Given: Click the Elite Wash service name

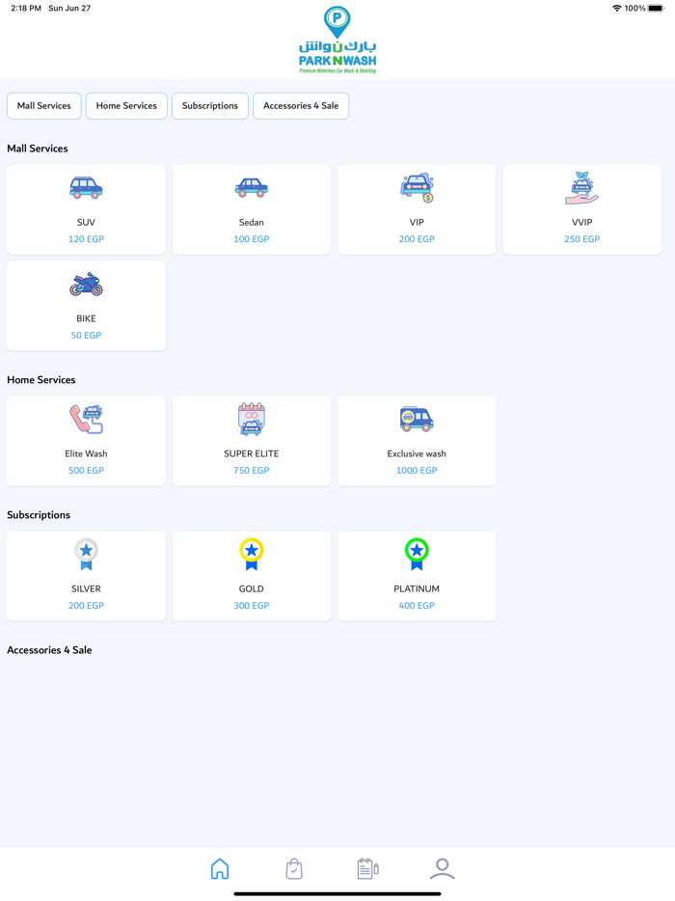Looking at the screenshot, I should (x=86, y=453).
